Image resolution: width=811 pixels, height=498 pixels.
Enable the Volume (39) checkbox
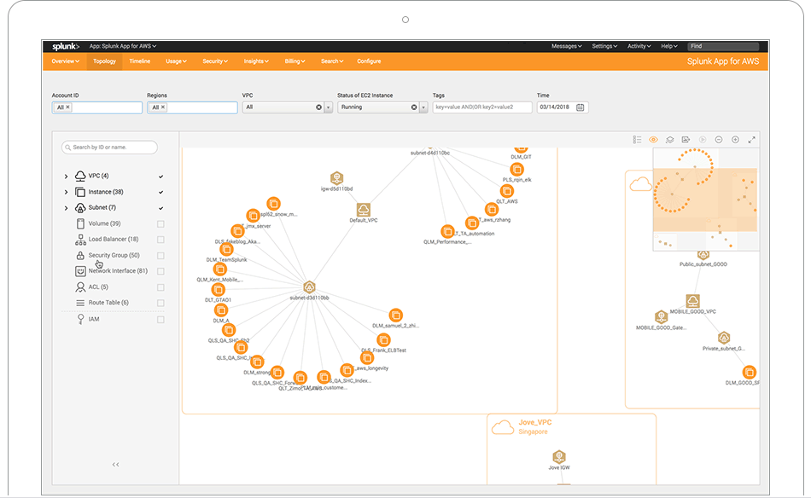click(x=160, y=224)
